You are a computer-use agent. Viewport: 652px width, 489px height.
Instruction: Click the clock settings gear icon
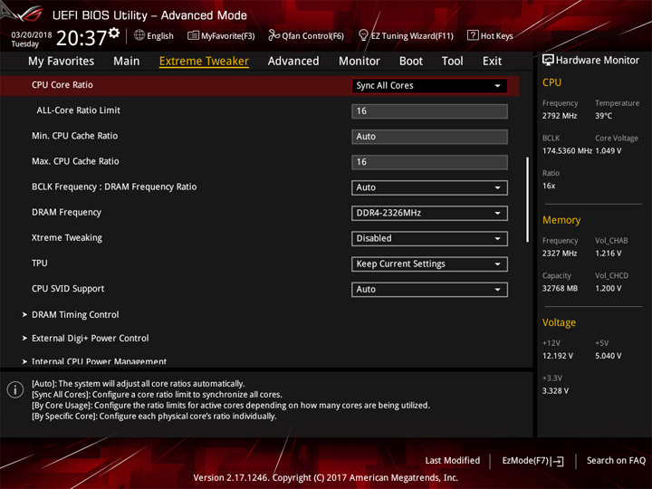coord(114,34)
